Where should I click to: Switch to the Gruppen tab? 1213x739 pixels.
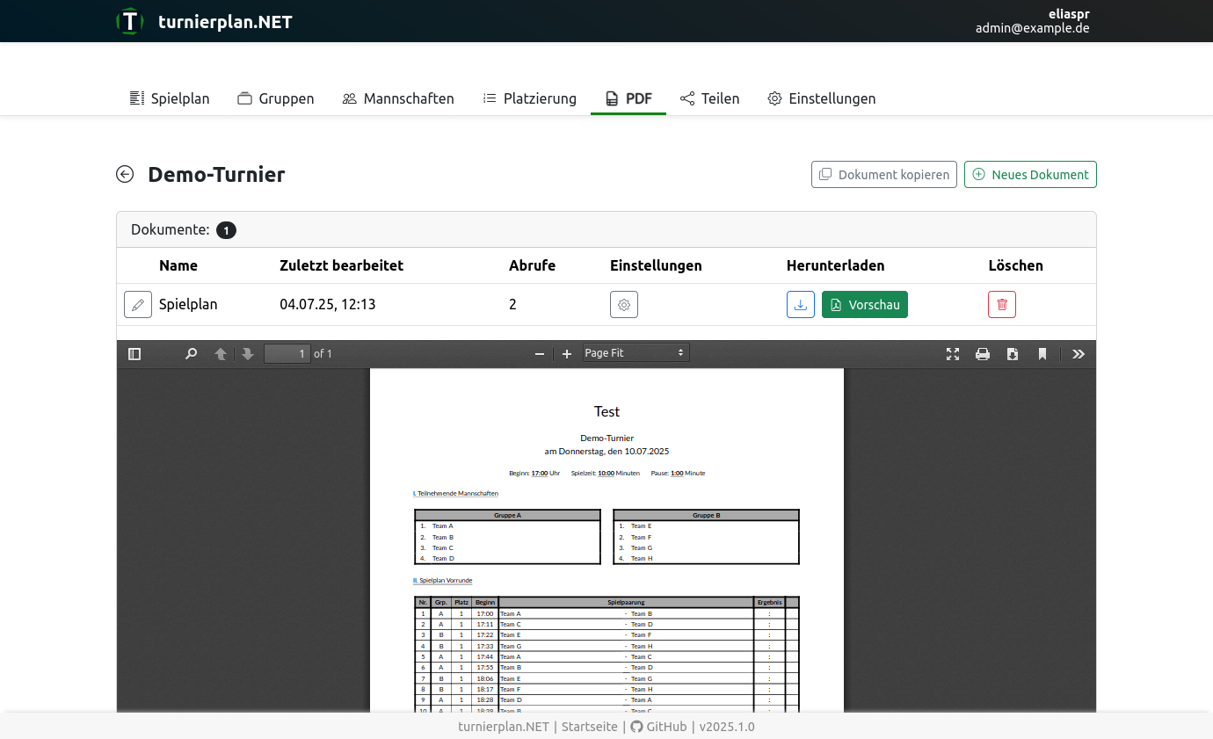(276, 98)
